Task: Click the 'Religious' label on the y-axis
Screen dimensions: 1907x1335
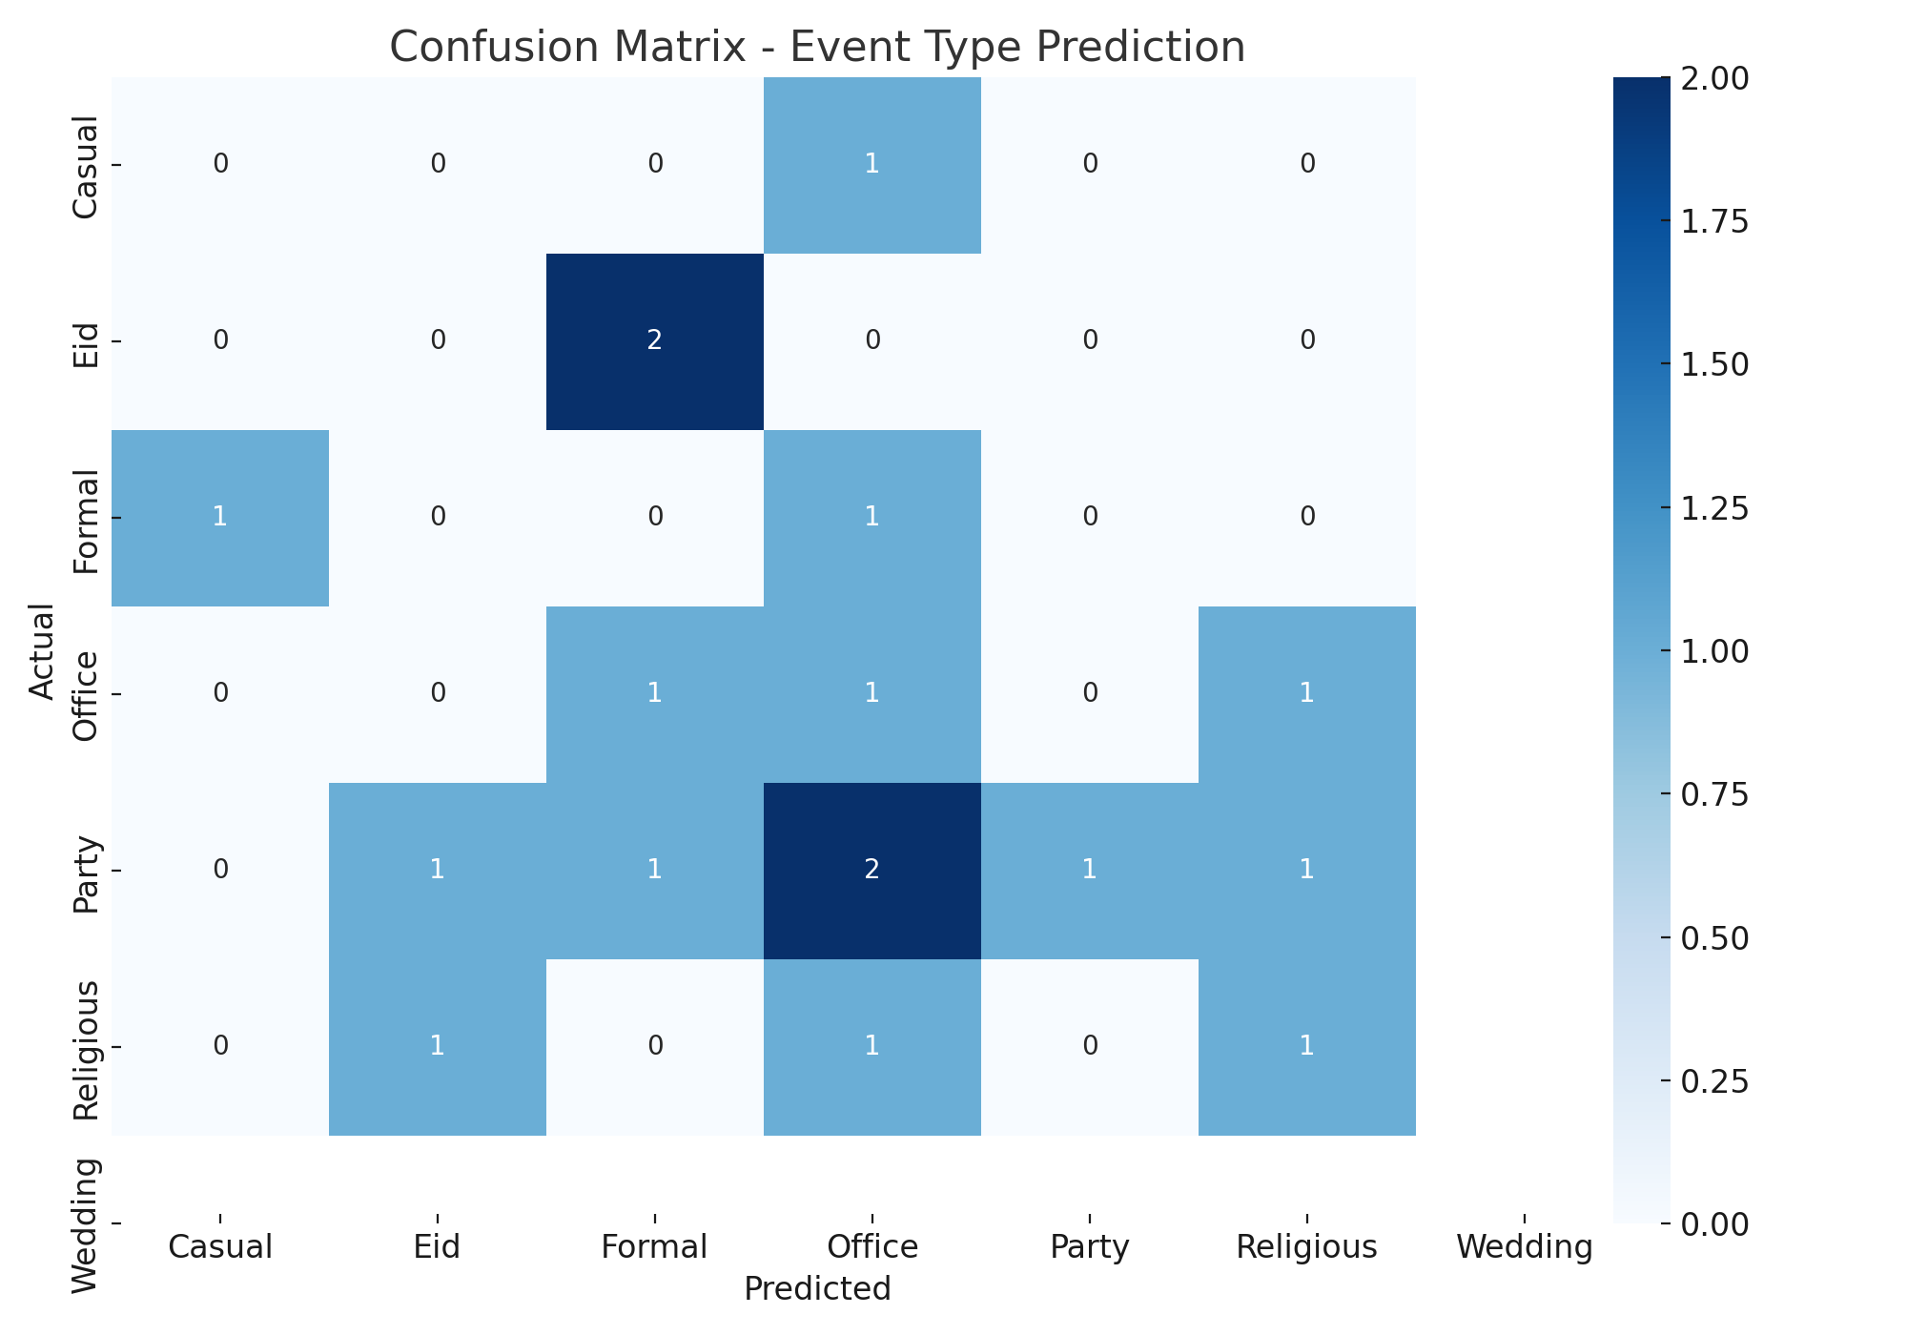Action: click(x=86, y=1049)
